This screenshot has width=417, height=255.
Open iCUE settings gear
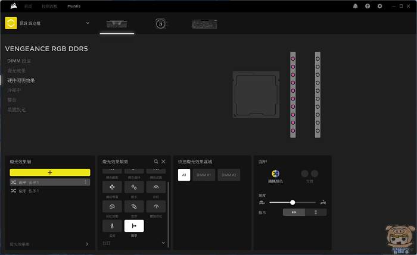380,6
